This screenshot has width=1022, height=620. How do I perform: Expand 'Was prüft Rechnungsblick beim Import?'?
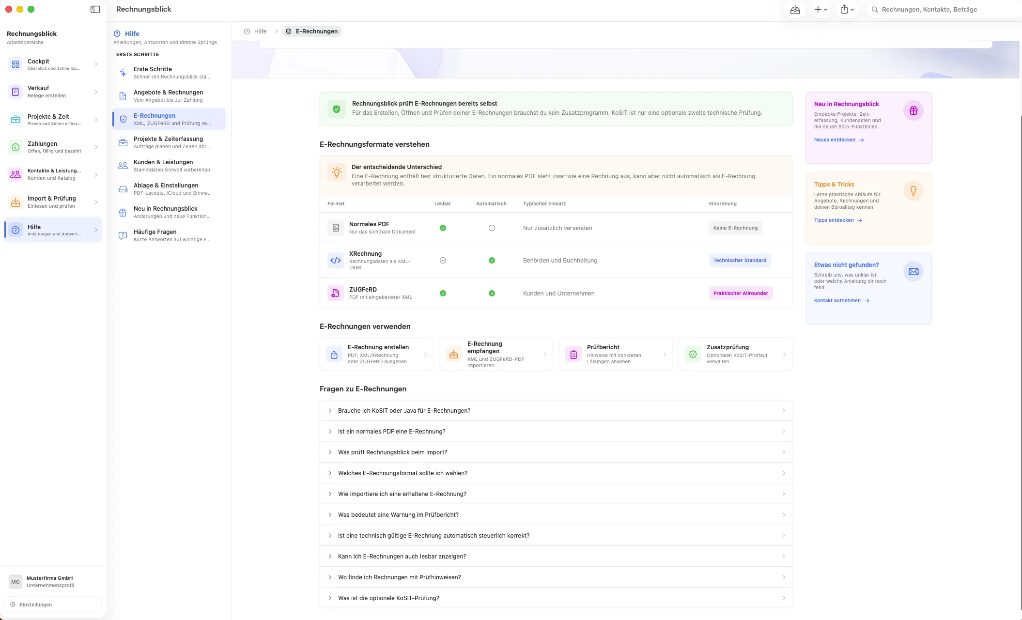coord(556,452)
